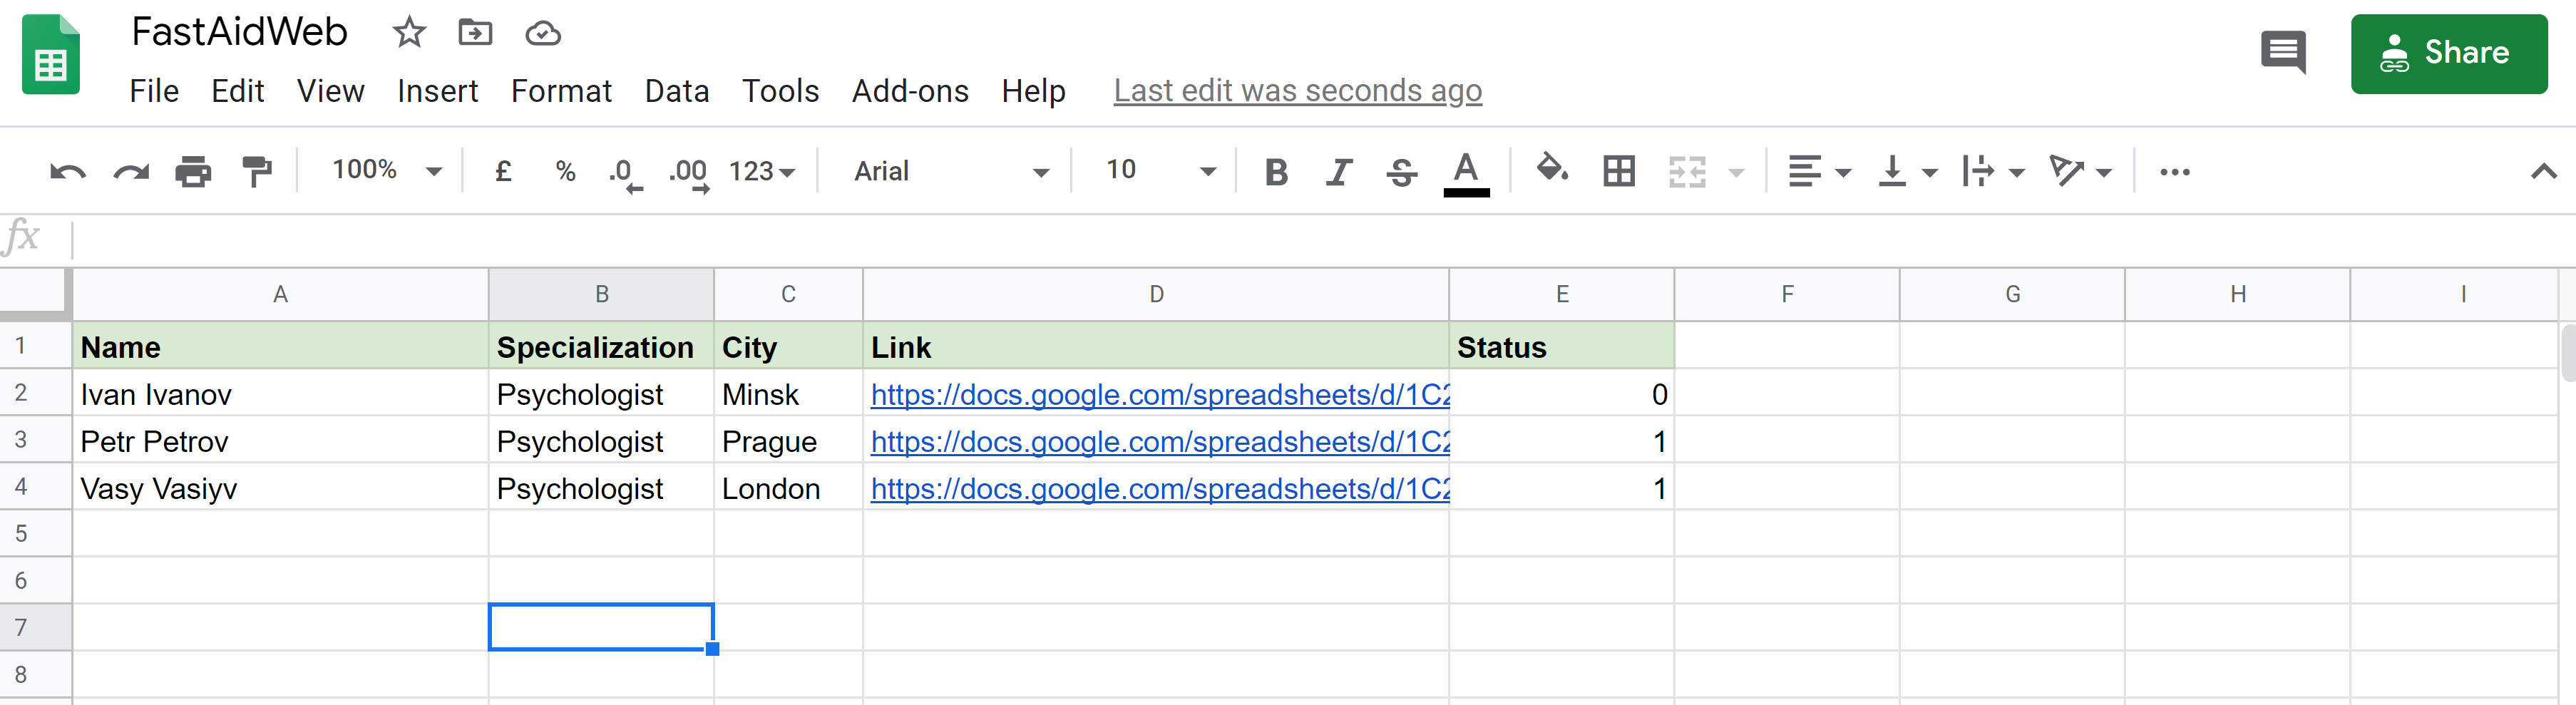Click the undo arrow icon
The image size is (2576, 705).
pyautogui.click(x=67, y=172)
